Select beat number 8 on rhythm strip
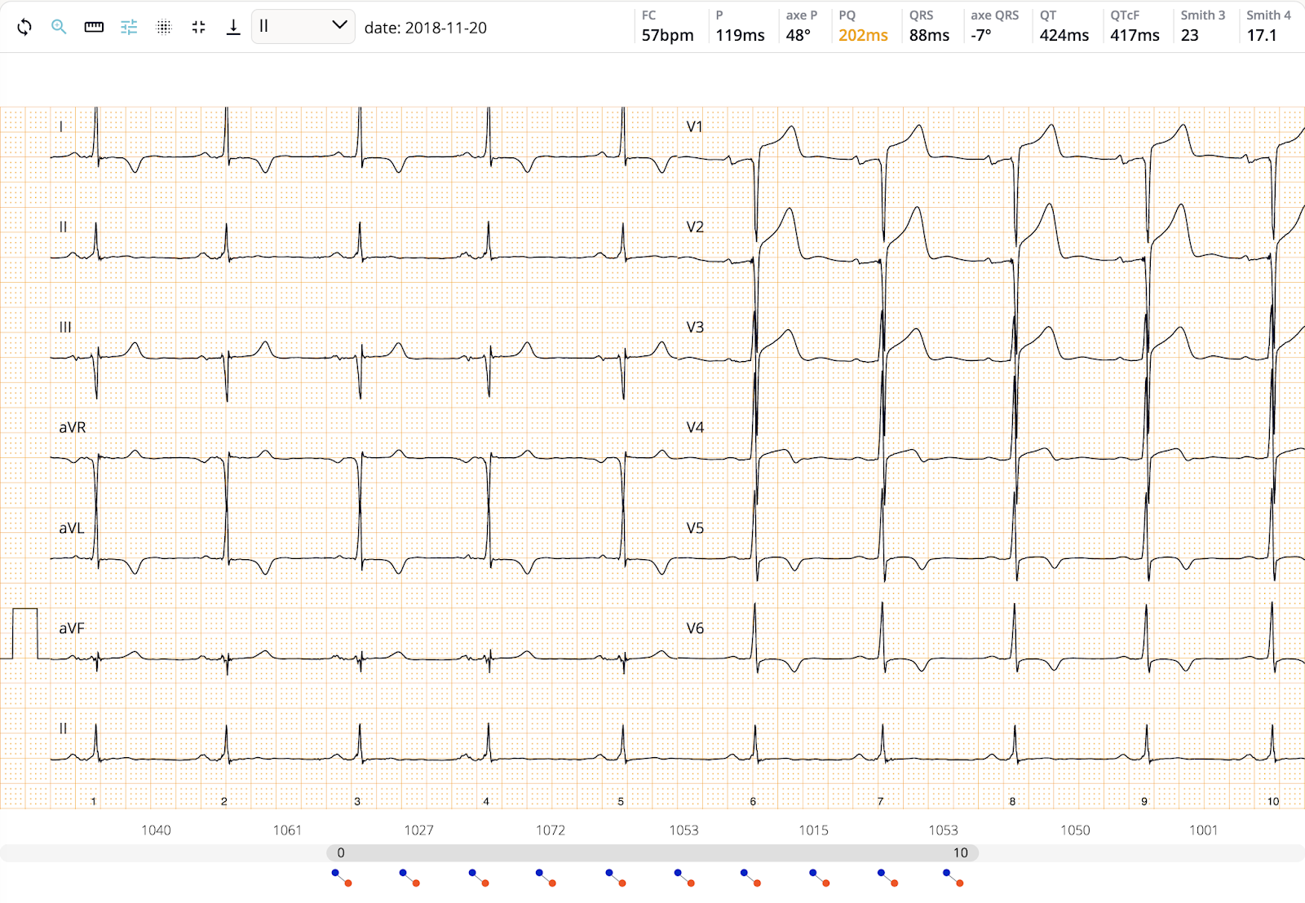This screenshot has width=1305, height=903. (1012, 801)
